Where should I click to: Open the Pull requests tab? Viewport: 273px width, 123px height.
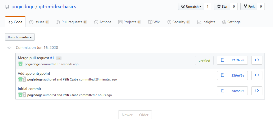point(72,22)
